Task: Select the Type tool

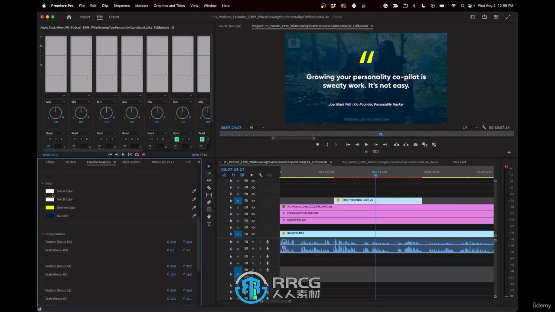Action: pyautogui.click(x=209, y=224)
